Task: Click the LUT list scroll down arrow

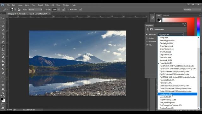Action: (x=199, y=108)
